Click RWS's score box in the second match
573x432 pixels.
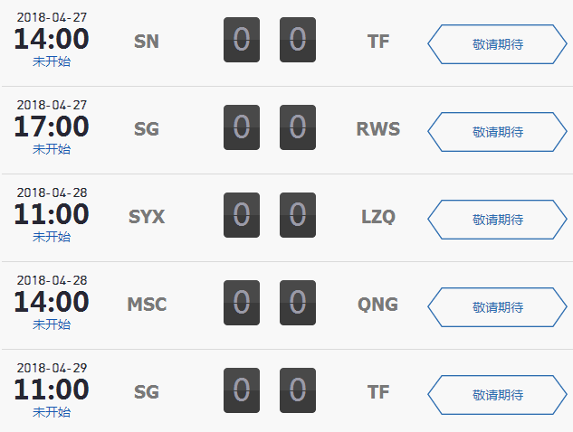(298, 129)
